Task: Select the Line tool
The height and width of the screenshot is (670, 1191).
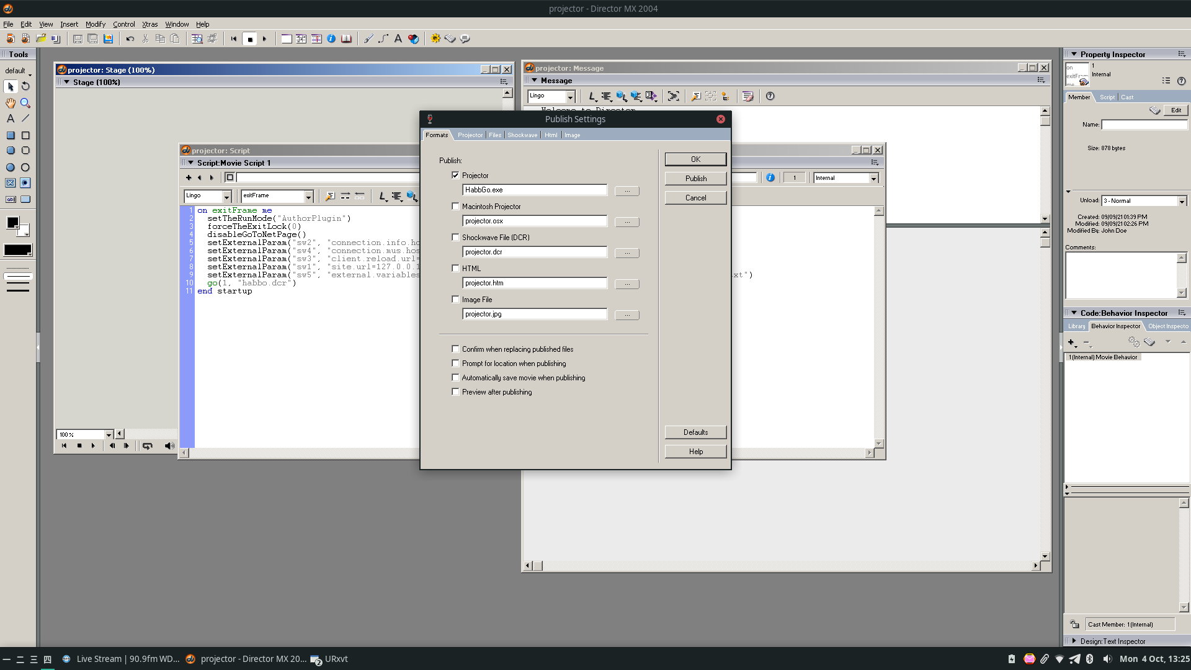Action: [25, 118]
